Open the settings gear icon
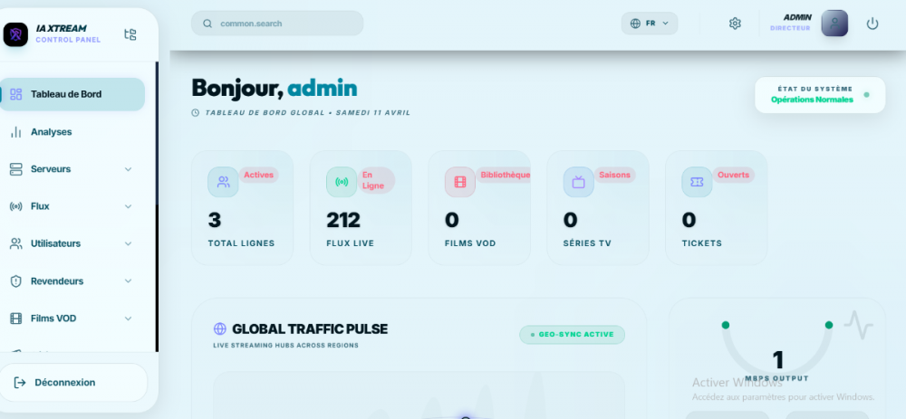 735,24
